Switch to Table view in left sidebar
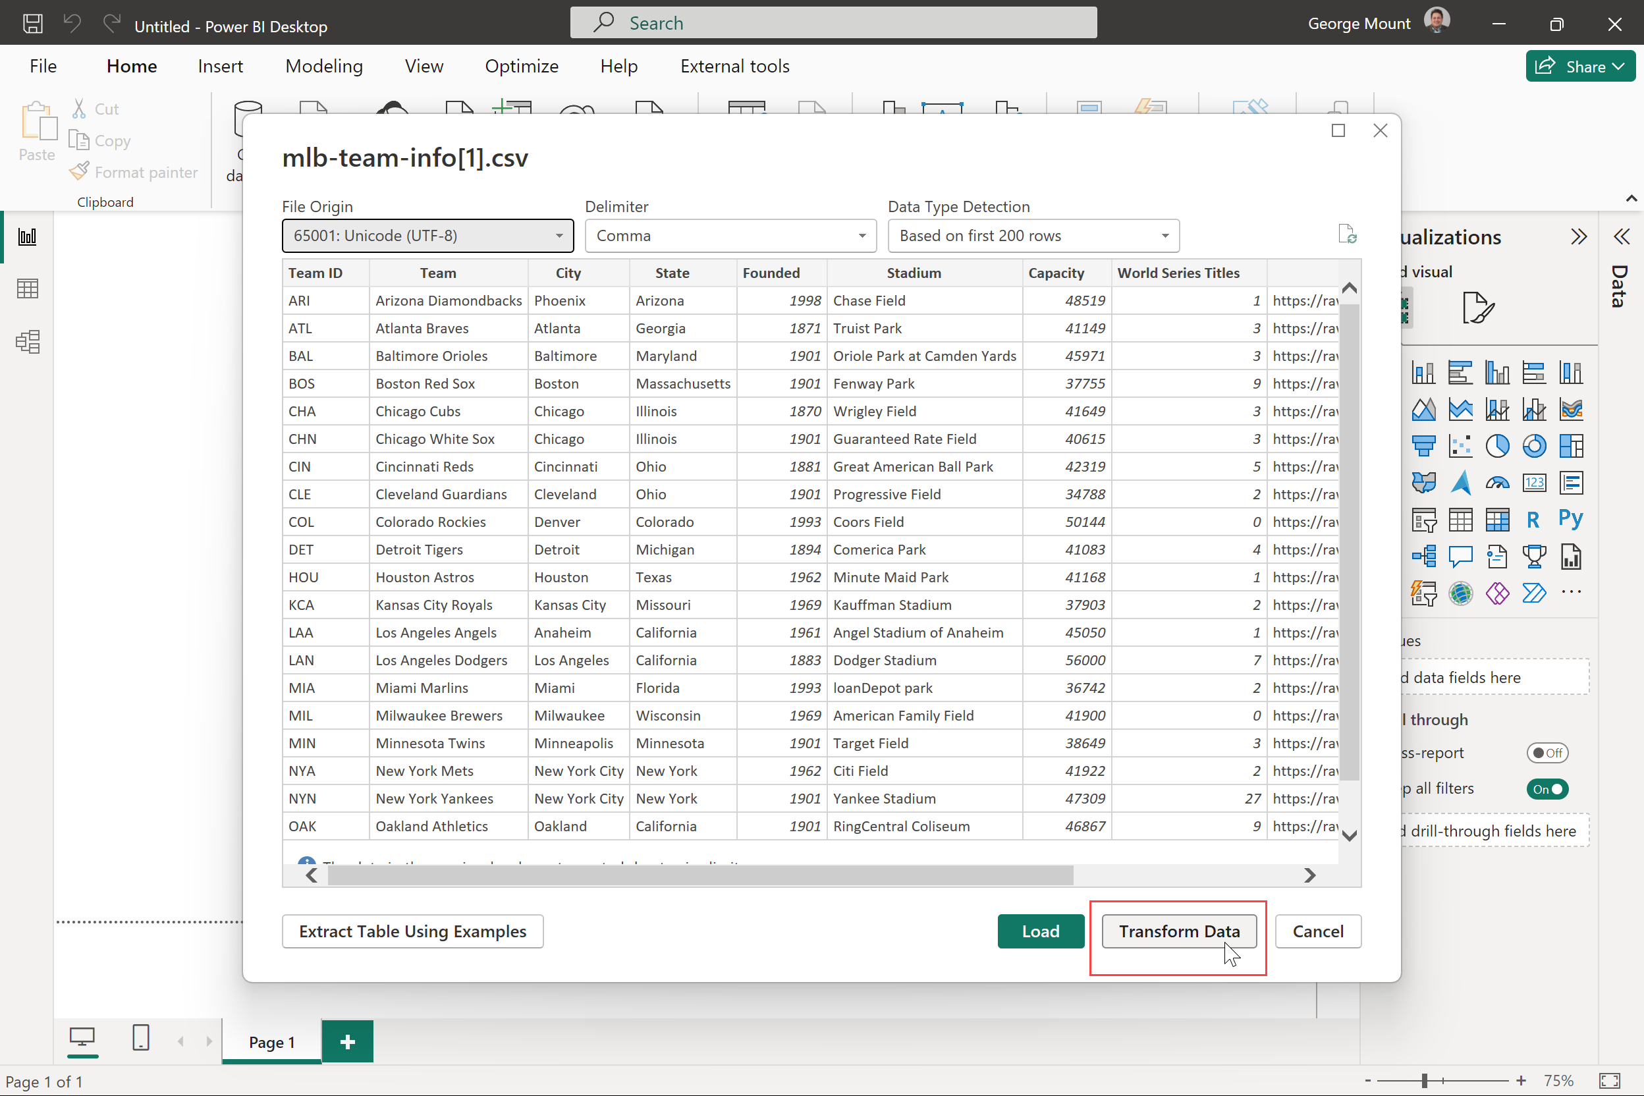 tap(27, 288)
